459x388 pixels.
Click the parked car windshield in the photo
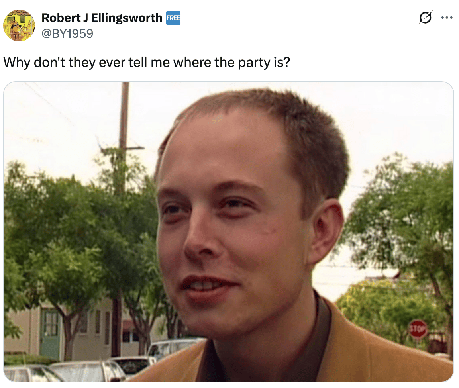tap(173, 347)
